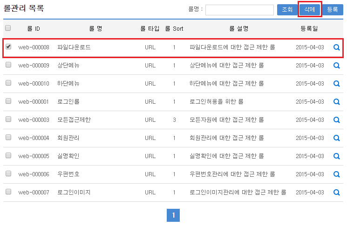Open detail magnifier for web-000009 상단메뉴
The image size is (347, 226).
[337, 66]
